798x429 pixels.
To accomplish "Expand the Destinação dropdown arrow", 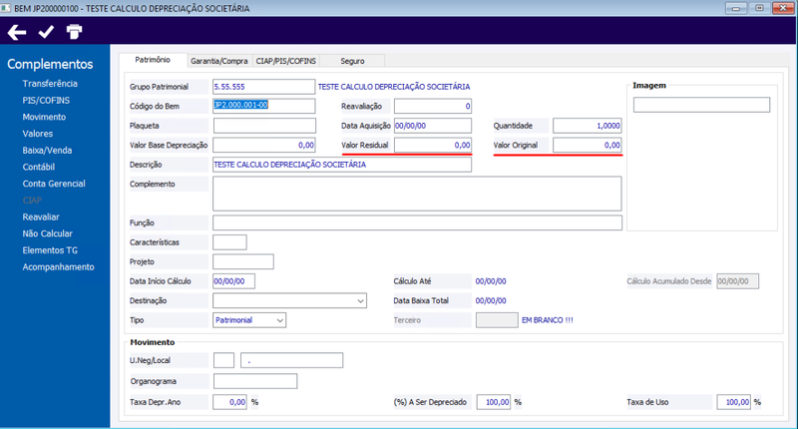I will [360, 300].
